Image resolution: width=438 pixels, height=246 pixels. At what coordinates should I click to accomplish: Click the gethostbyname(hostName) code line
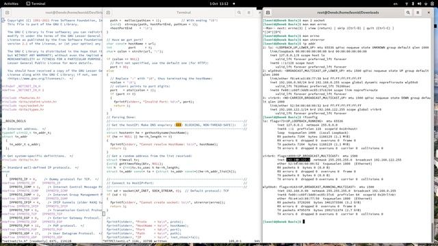(148, 133)
